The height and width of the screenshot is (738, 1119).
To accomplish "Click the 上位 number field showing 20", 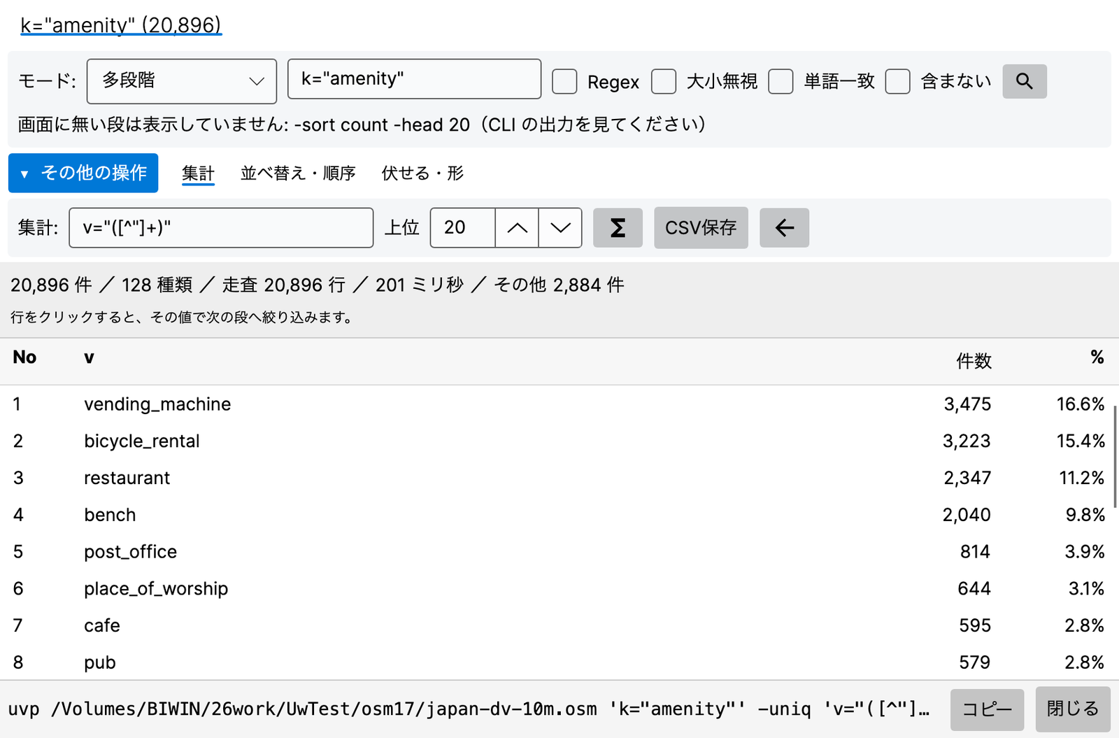I will pos(463,227).
